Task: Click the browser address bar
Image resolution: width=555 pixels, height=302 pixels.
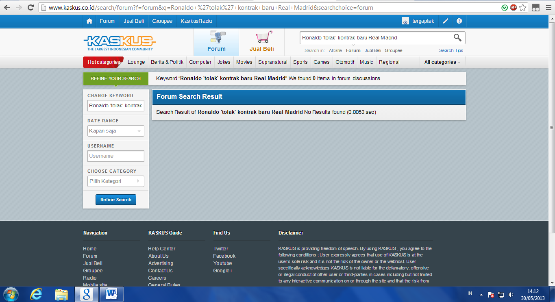Action: (268, 7)
